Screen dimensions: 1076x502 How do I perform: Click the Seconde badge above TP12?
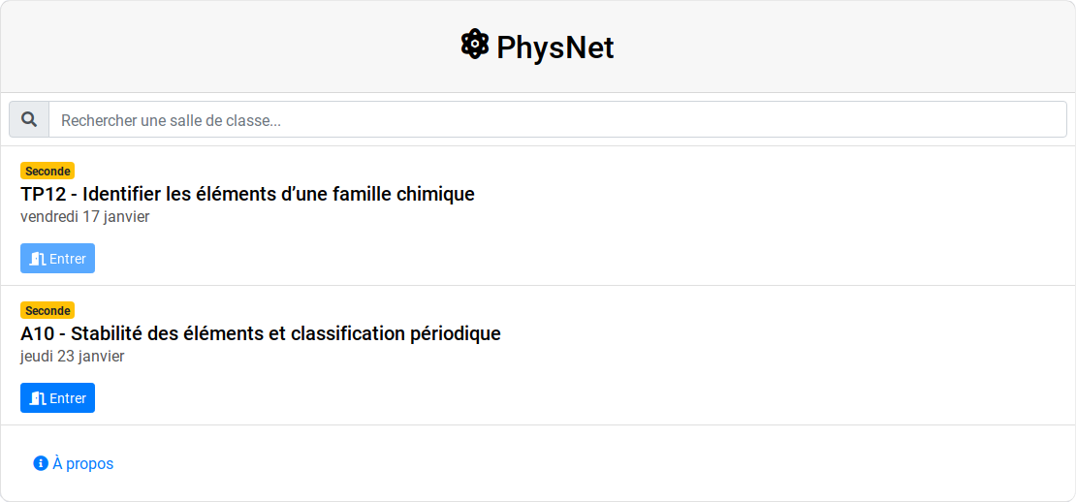point(47,172)
